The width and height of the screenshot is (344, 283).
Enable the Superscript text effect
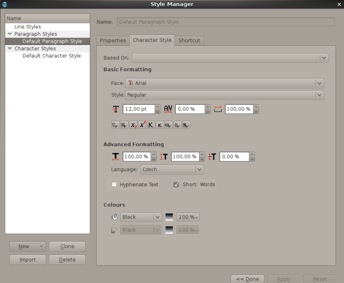pos(142,125)
